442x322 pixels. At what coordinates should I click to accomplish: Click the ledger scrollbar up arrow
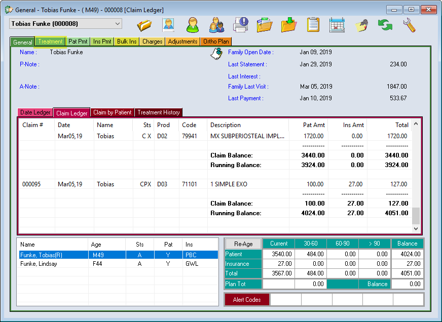click(x=416, y=124)
